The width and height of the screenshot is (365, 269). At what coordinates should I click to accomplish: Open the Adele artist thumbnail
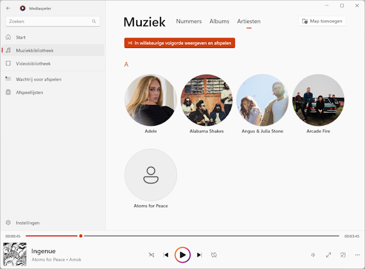pos(151,100)
